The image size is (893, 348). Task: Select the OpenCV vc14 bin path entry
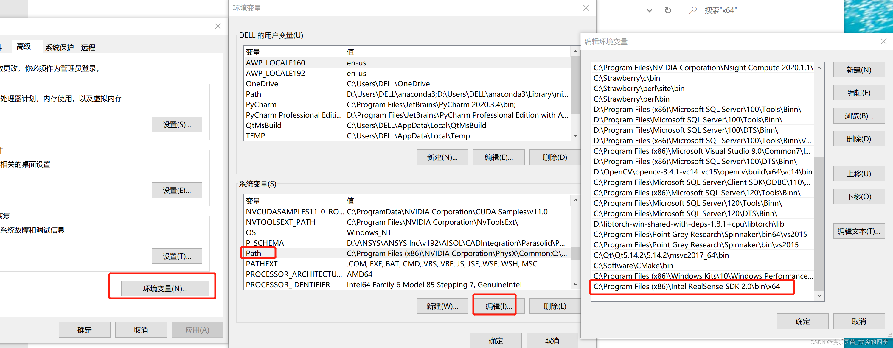click(703, 172)
